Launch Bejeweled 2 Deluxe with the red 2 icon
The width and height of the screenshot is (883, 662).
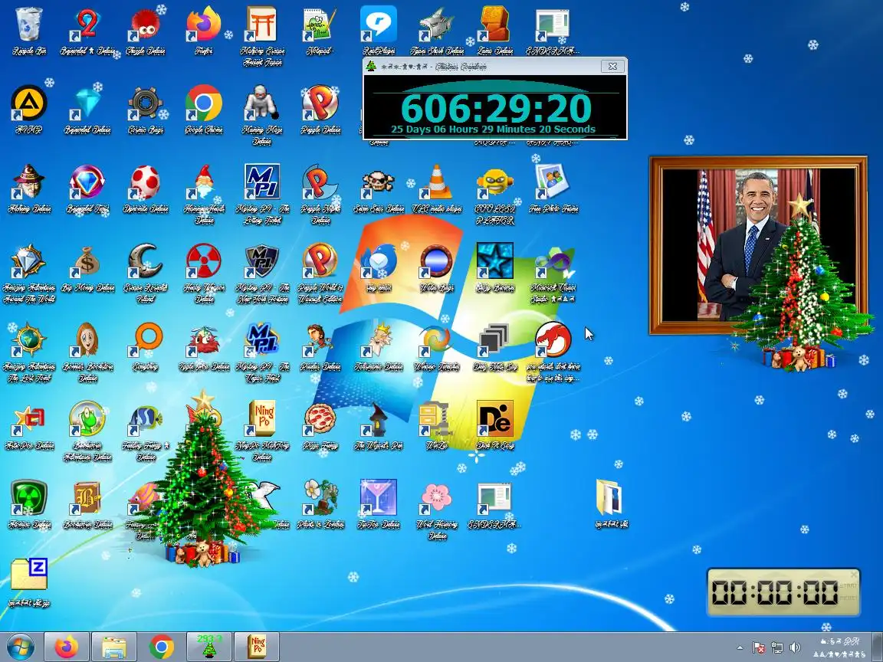87,25
